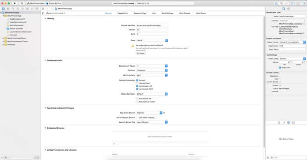Screen dimensions: 307x160
Task: Click the Organization field in the inspector
Action: click(292, 46)
